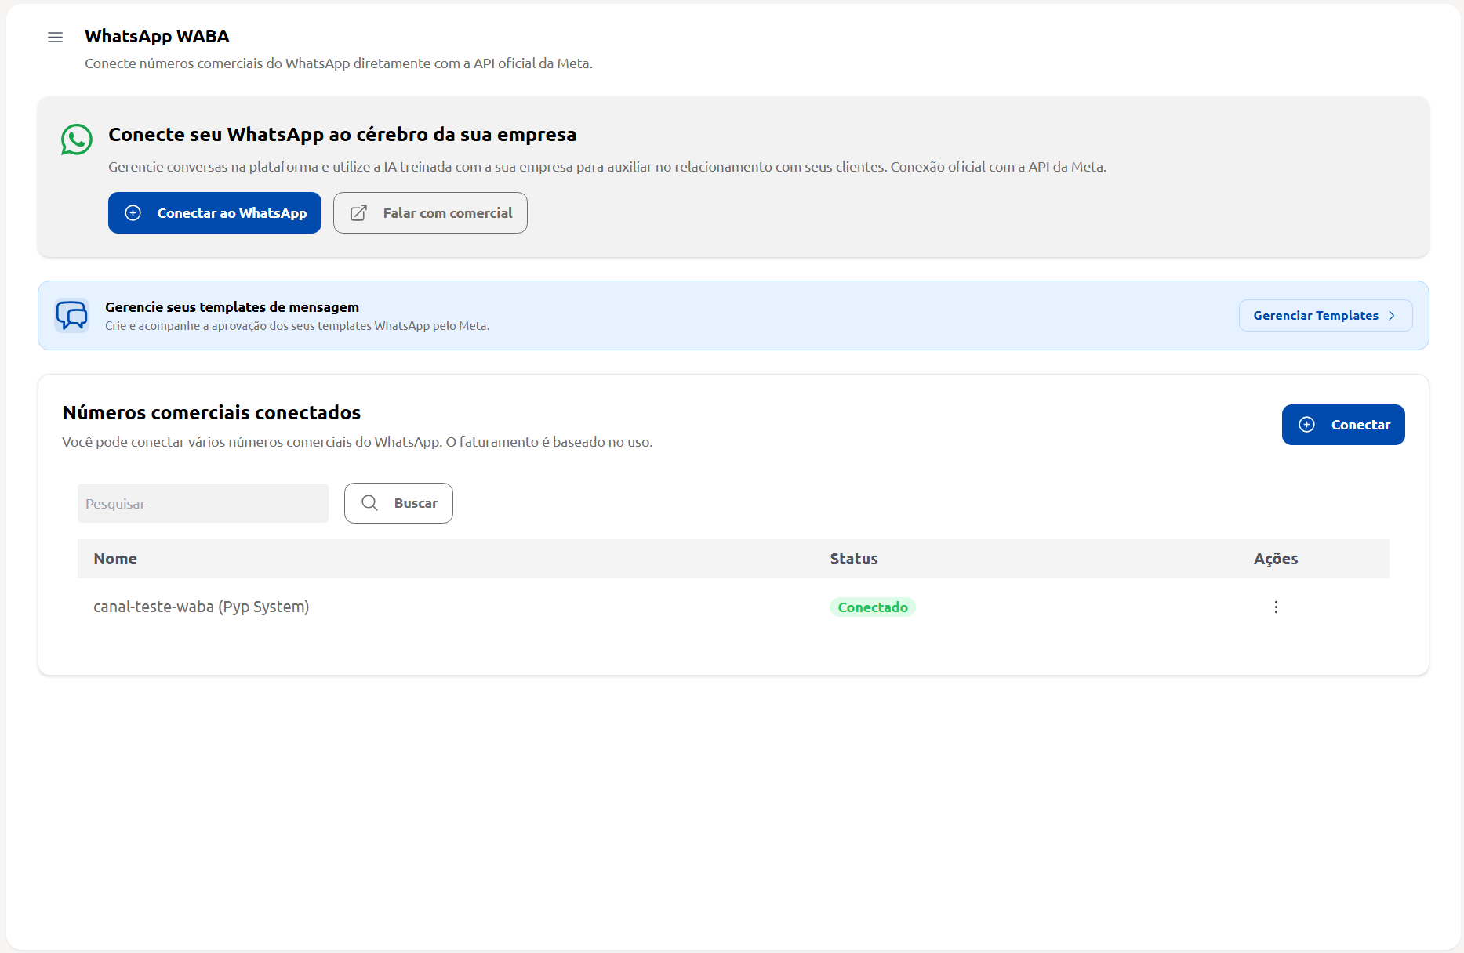Click the Buscar search button
Image resolution: width=1464 pixels, height=953 pixels.
(398, 503)
